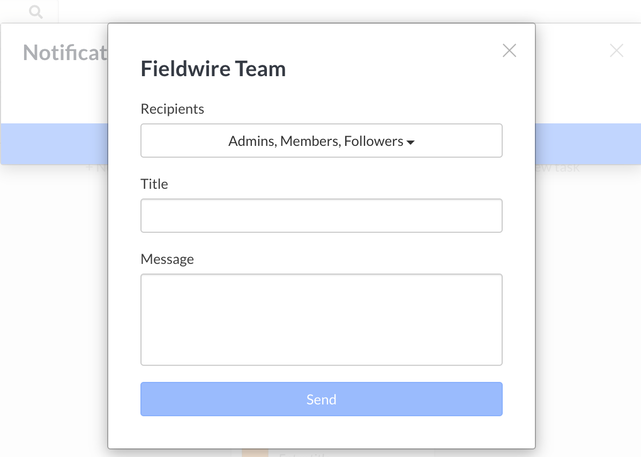Click the Fieldwire Team heading
This screenshot has width=641, height=457.
pyautogui.click(x=213, y=69)
